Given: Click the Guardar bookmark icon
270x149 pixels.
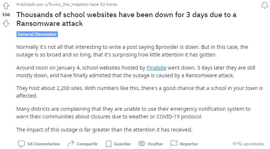Looking at the screenshot, I should pos(109,144).
